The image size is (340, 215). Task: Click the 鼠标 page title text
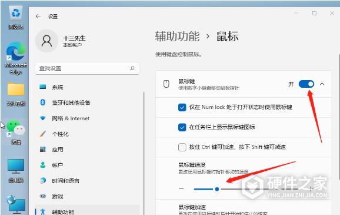point(228,37)
